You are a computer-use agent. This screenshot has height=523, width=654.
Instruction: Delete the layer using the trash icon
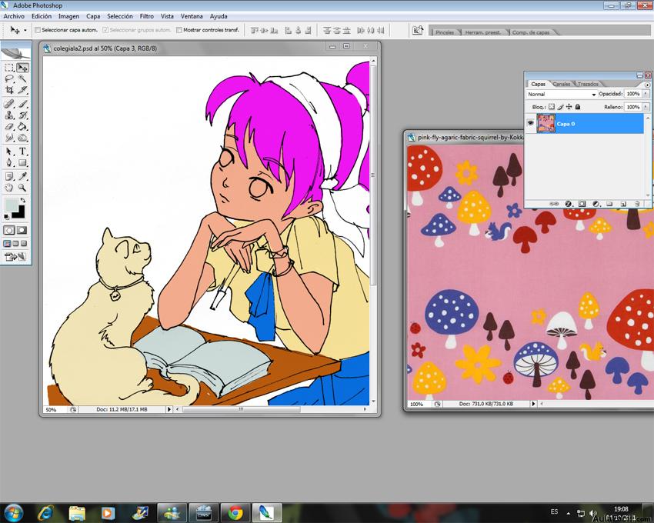(x=637, y=204)
